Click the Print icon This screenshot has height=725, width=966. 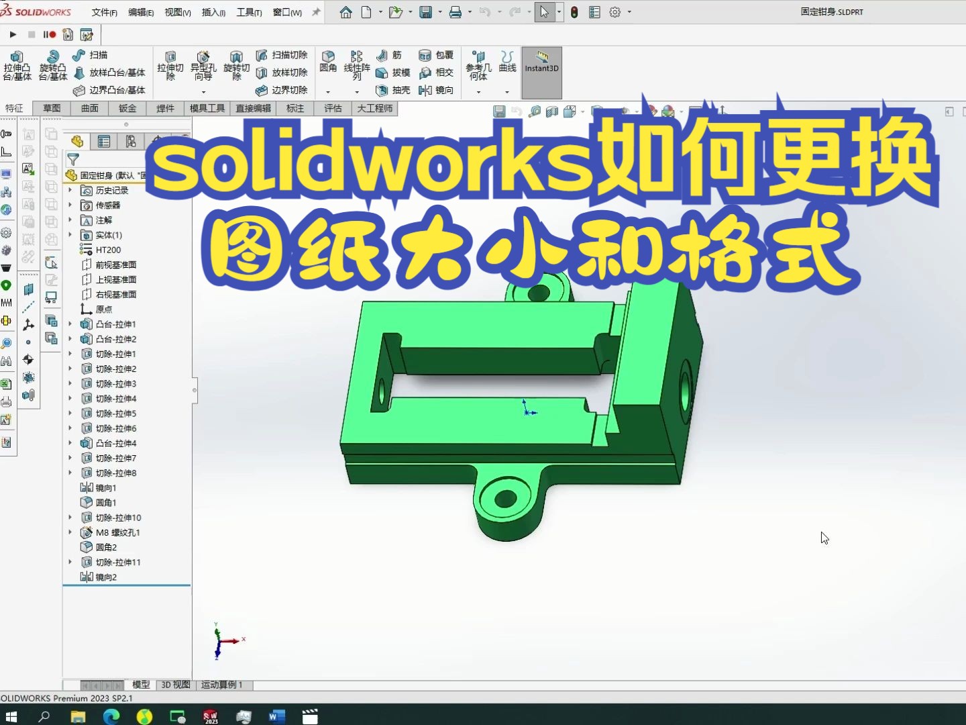point(455,12)
